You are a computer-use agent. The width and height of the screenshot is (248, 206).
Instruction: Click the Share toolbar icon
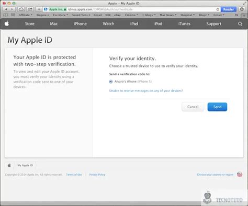pyautogui.click(x=30, y=9)
